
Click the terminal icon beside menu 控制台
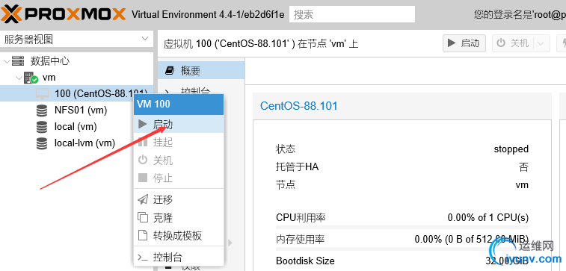143,258
